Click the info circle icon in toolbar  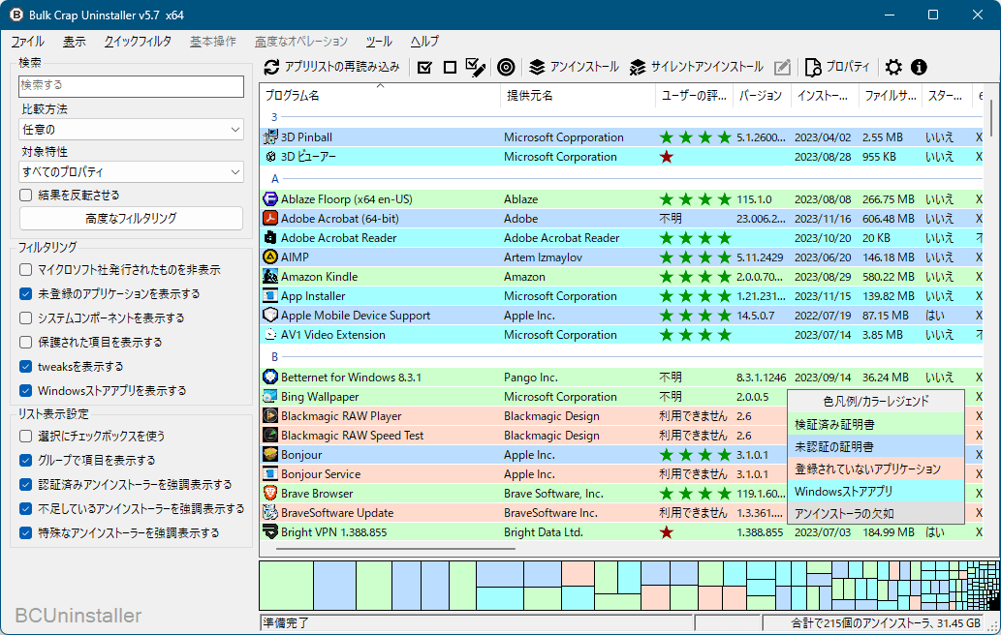click(919, 67)
